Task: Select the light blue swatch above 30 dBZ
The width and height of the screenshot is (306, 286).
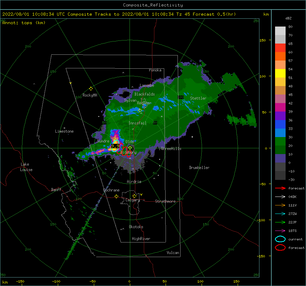Action: (280, 133)
